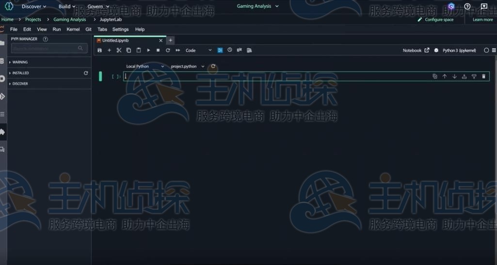Open the Kernel menu
Viewport: 497px width, 265px height.
click(73, 30)
